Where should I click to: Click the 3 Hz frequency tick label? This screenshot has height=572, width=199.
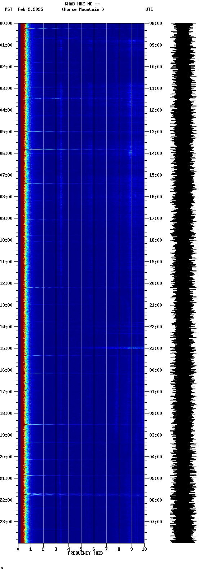[x=56, y=549]
